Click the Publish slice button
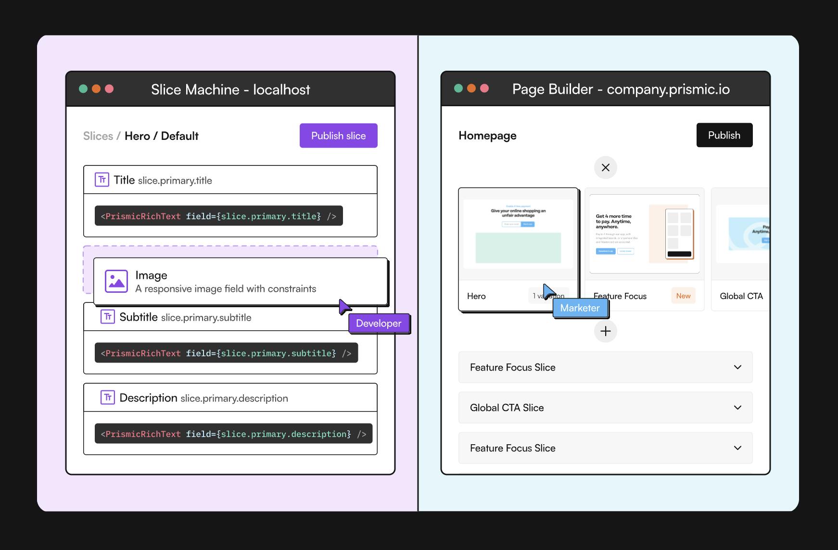 [x=338, y=136]
